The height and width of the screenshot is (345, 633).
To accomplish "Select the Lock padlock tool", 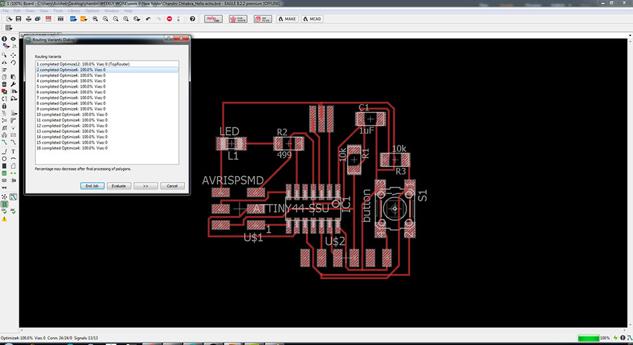I will coord(5,106).
